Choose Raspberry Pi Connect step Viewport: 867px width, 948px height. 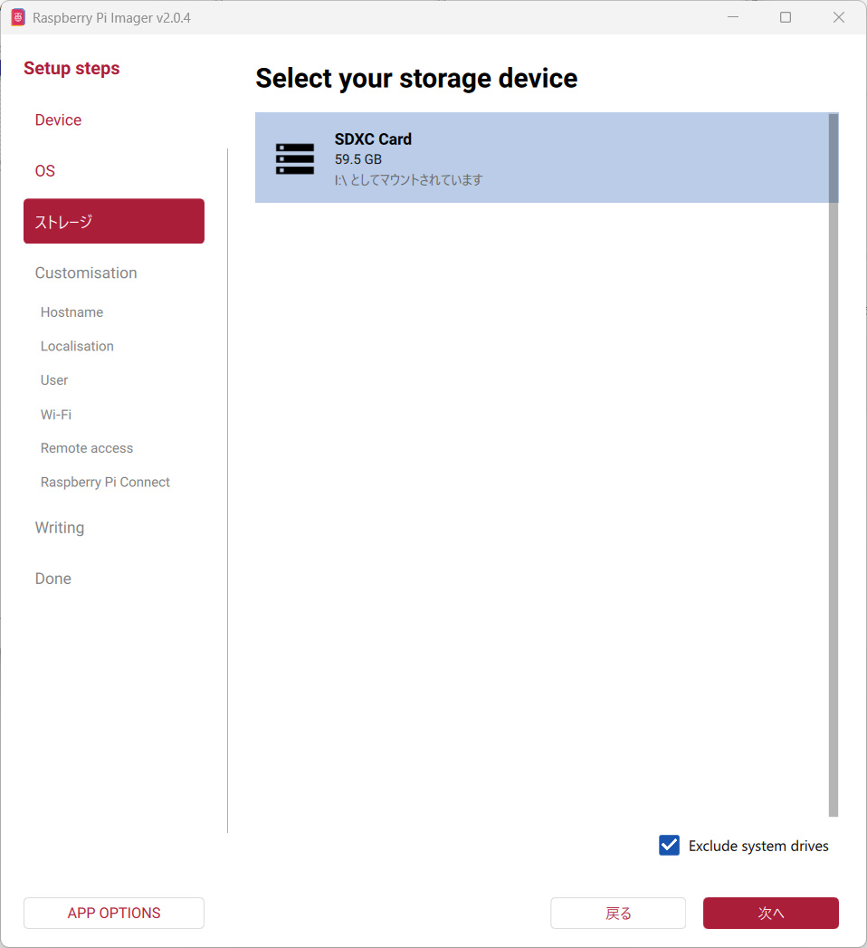tap(105, 483)
